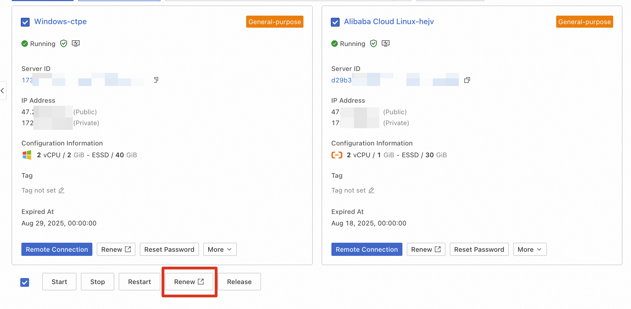Open monitoring icon on Alibaba Cloud Linux-hejv
631x309 pixels.
[x=386, y=44]
